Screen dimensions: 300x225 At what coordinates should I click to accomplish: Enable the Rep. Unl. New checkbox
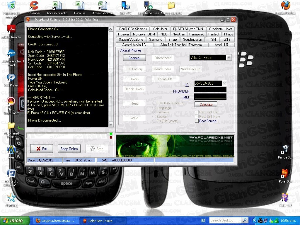coord(197,117)
